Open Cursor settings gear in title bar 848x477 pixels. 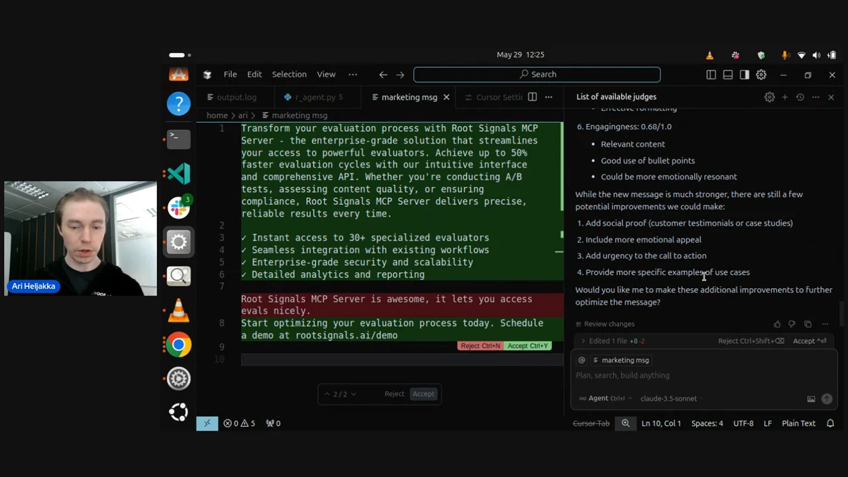[761, 75]
